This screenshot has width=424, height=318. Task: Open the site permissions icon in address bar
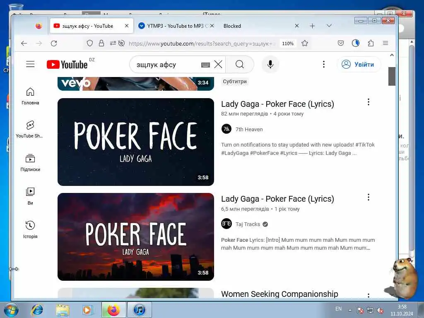(x=113, y=43)
